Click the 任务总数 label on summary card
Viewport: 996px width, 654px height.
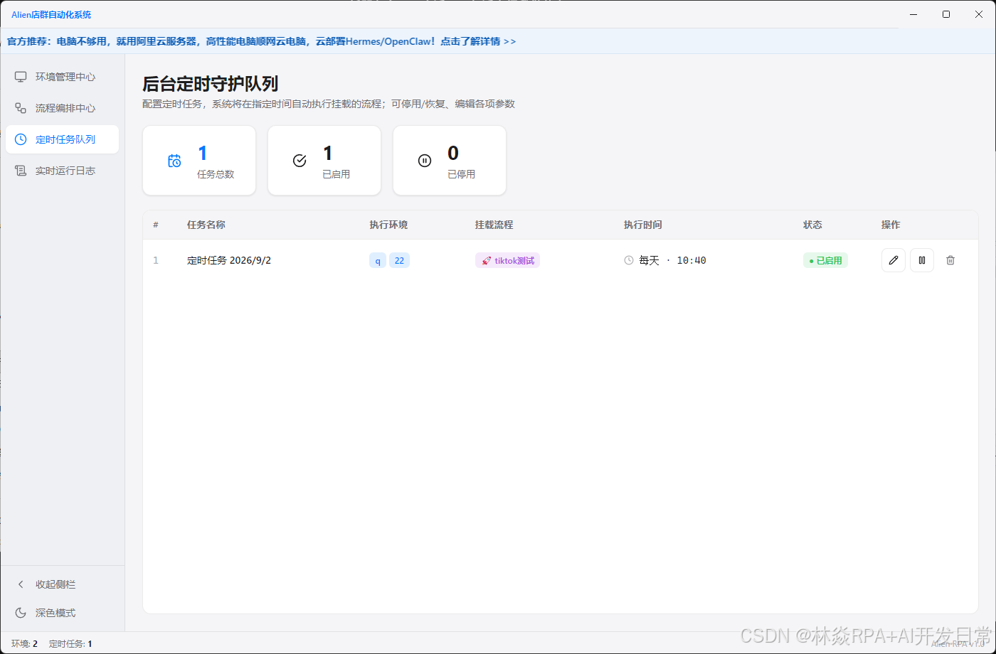[x=216, y=174]
